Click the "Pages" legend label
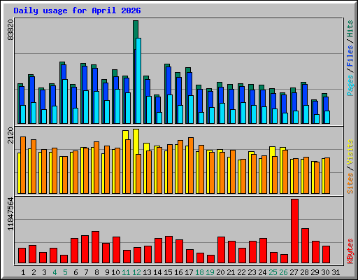The image size is (358, 280). 350,85
